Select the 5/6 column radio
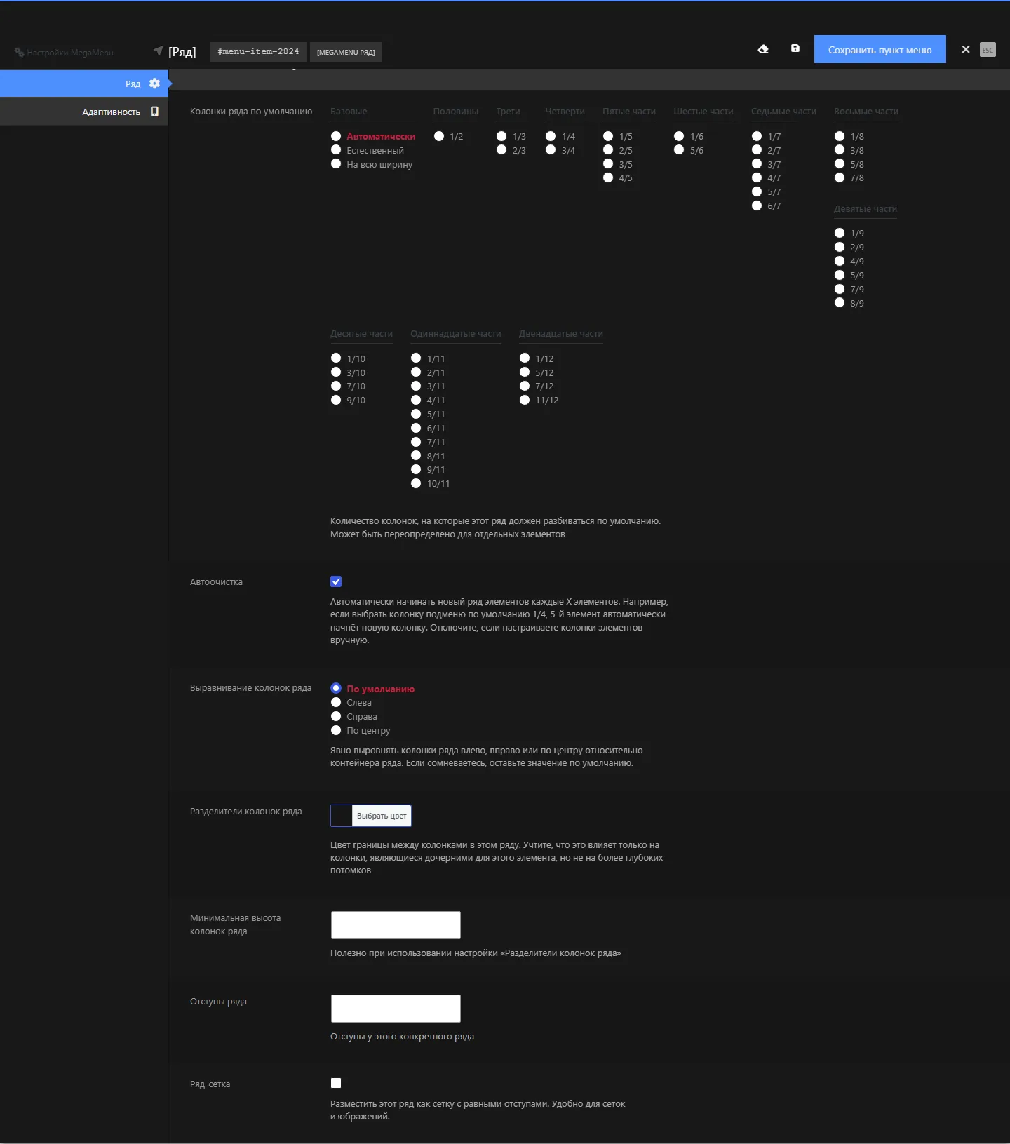This screenshot has width=1010, height=1144. [x=679, y=150]
